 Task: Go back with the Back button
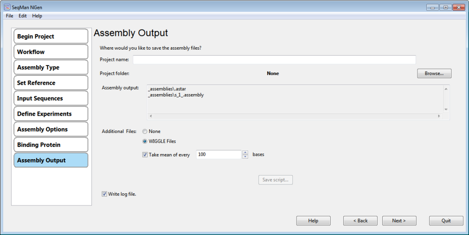[360, 220]
